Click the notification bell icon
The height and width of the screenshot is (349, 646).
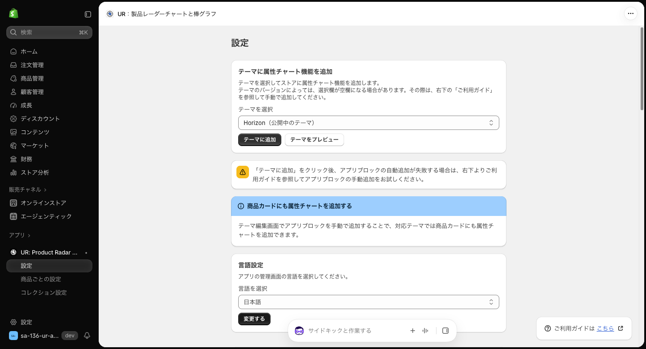pyautogui.click(x=87, y=336)
